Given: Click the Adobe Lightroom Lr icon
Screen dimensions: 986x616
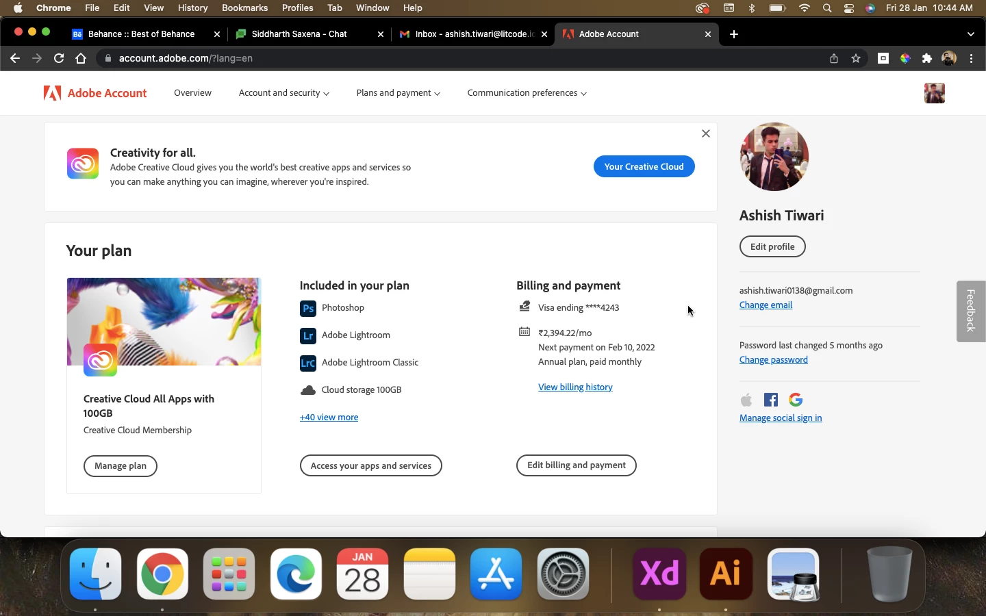Looking at the screenshot, I should coord(308,335).
